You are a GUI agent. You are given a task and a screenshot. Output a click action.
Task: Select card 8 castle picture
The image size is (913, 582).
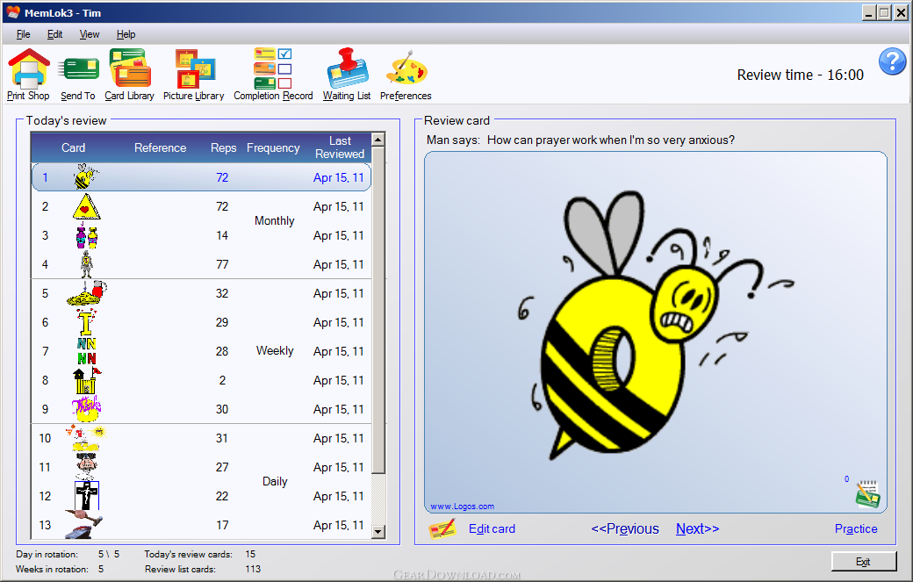(87, 380)
